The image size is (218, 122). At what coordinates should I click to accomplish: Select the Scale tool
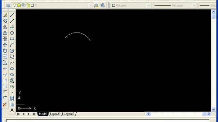(5, 57)
